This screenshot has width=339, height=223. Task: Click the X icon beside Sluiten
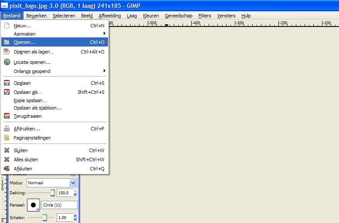7,150
